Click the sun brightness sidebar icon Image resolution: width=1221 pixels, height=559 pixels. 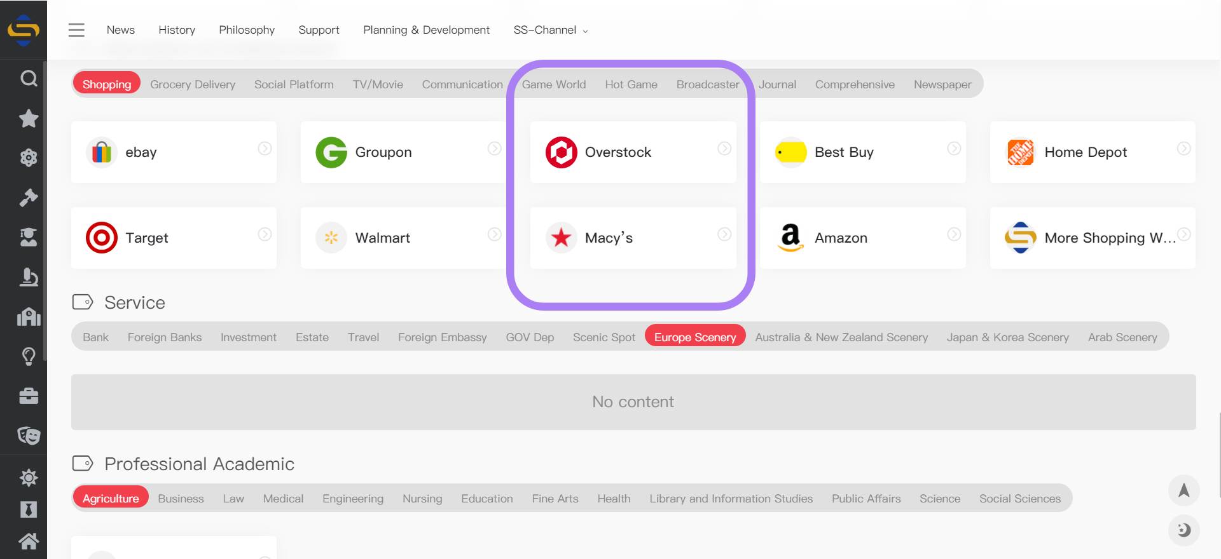[x=29, y=478]
